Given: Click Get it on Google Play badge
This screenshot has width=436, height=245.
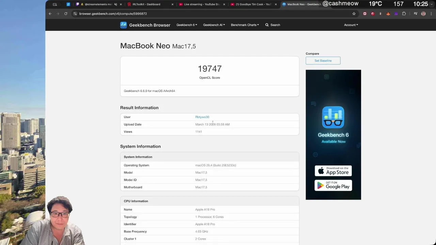Looking at the screenshot, I should (333, 185).
